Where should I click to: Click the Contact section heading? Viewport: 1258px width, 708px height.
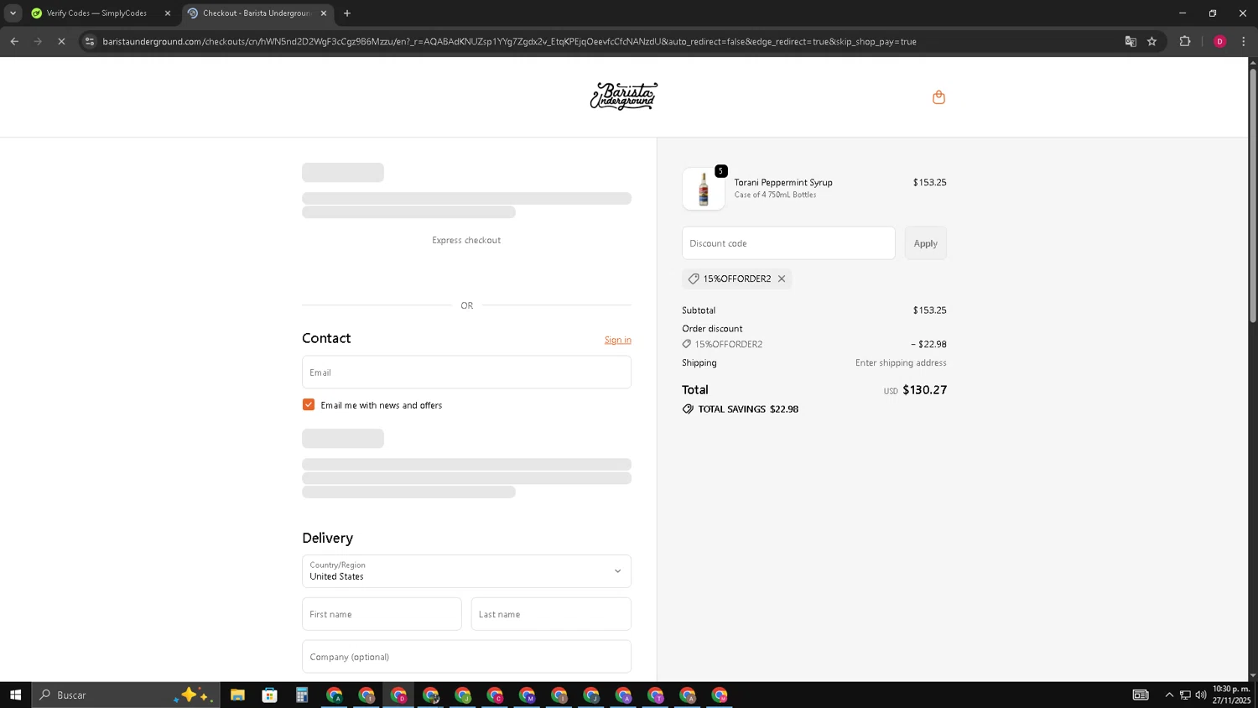tap(326, 338)
